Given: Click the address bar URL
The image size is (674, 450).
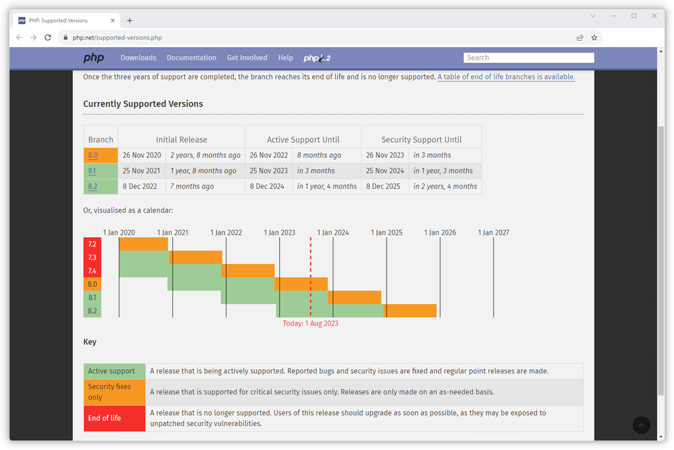Looking at the screenshot, I should tap(117, 38).
